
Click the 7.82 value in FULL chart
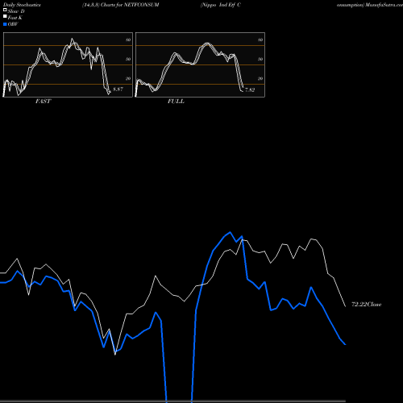250,89
